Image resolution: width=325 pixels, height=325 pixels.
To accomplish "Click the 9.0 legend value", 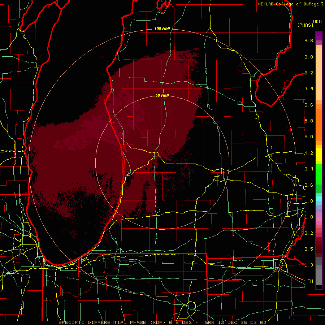I will [309, 57].
